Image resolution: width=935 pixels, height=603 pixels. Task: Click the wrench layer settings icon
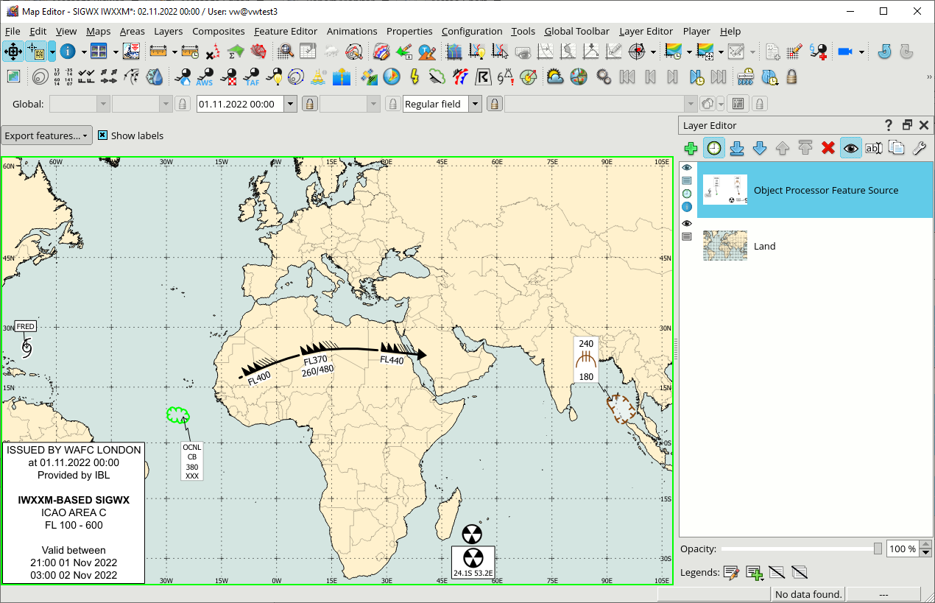pyautogui.click(x=919, y=148)
